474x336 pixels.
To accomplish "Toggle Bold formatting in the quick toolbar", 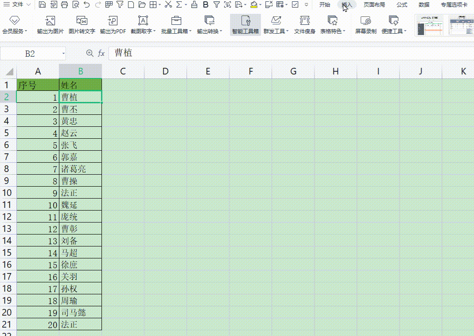I will (x=206, y=4).
